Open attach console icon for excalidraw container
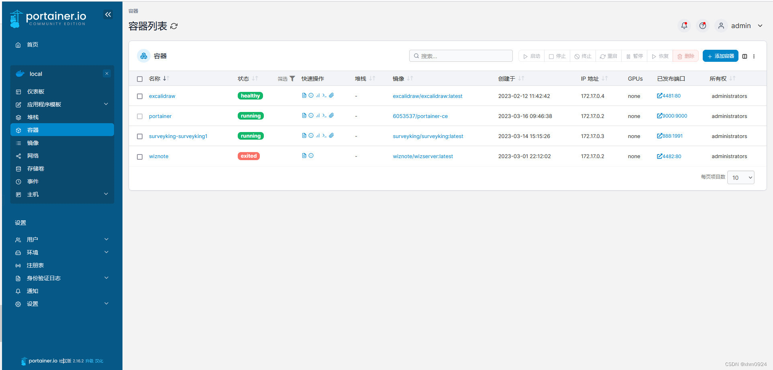 click(x=331, y=96)
